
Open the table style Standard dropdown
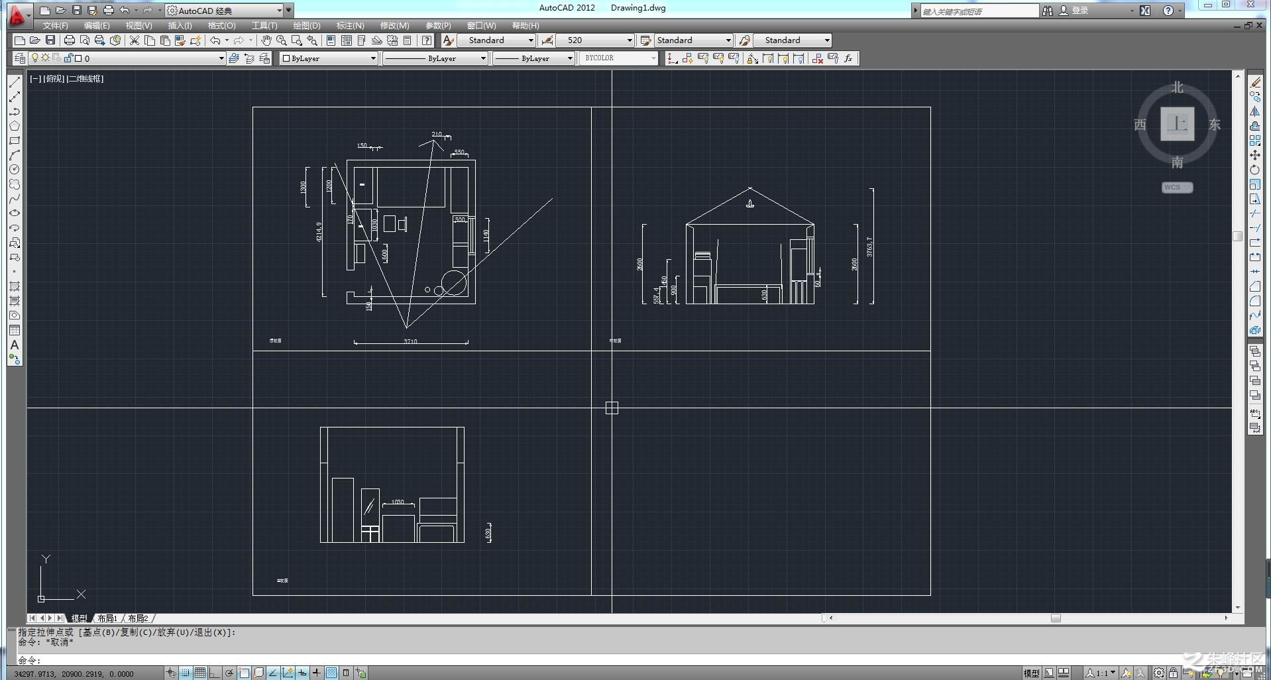click(693, 40)
